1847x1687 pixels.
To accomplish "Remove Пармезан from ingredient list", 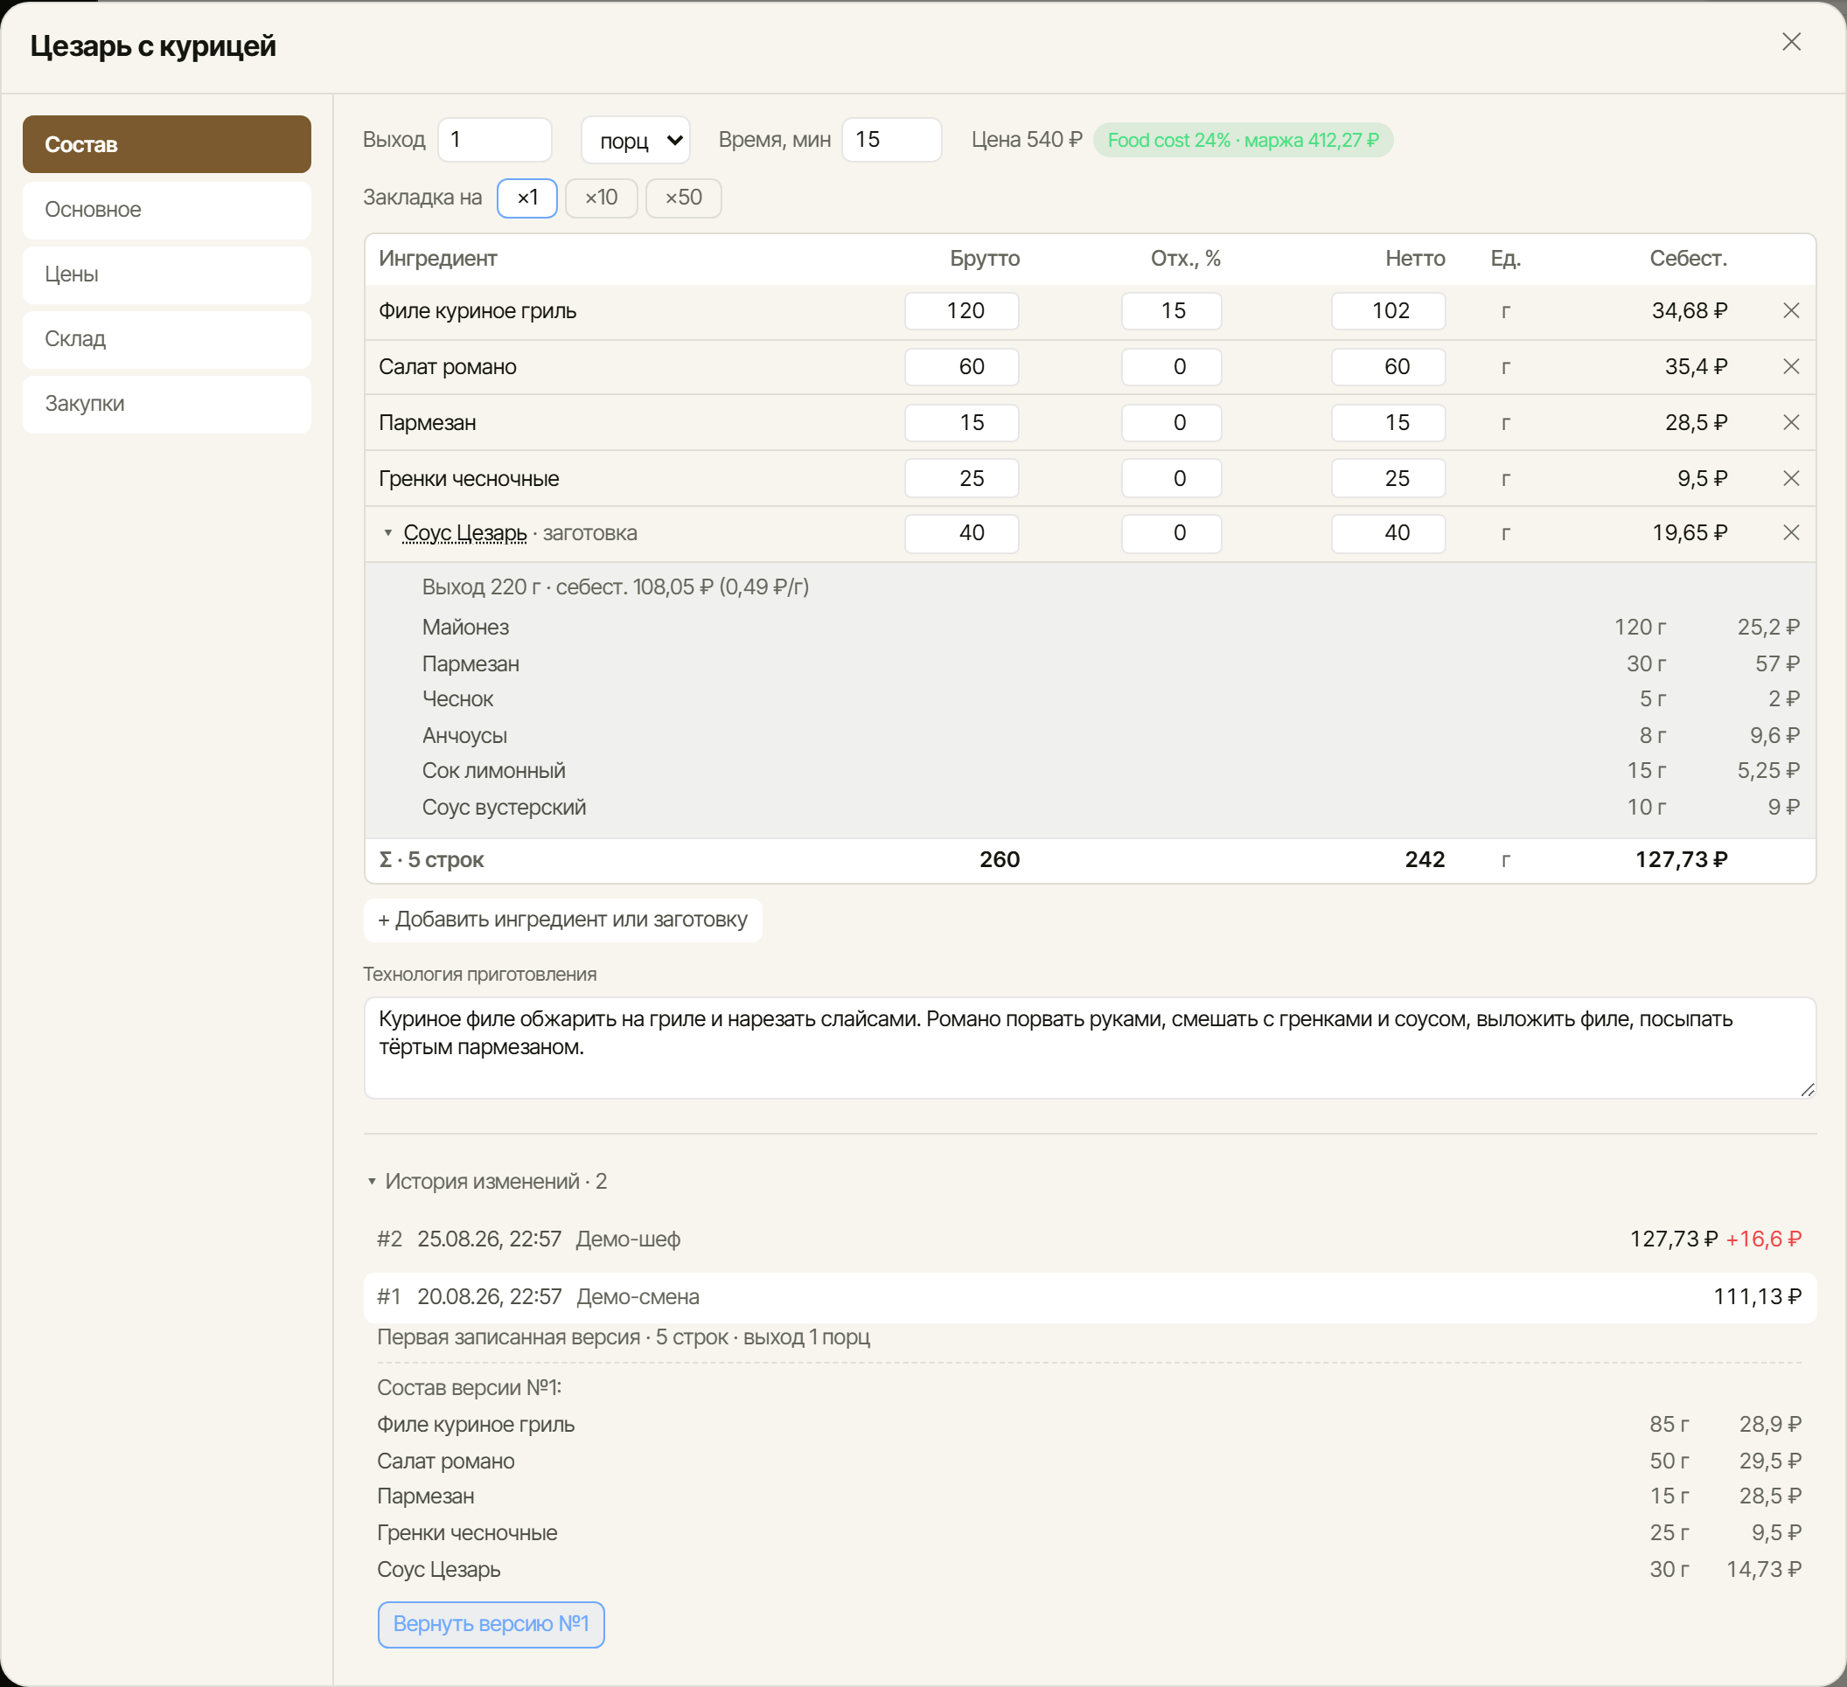I will point(1790,422).
